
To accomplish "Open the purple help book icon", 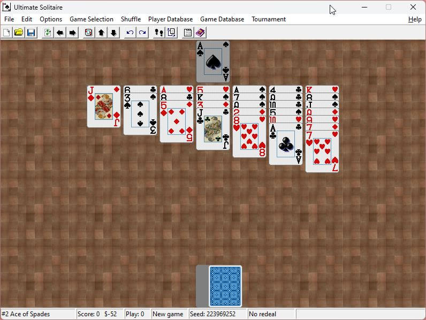I will (x=200, y=33).
